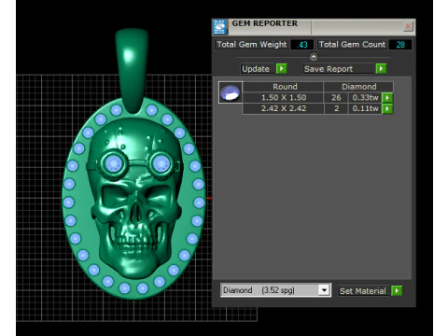Click the Total Gem Count label
Image resolution: width=448 pixels, height=336 pixels.
click(x=353, y=45)
